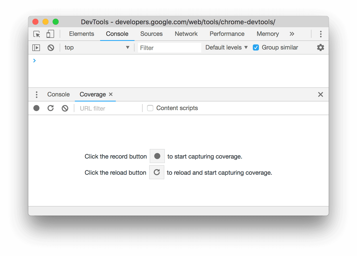Open the top context dropdown

point(97,47)
